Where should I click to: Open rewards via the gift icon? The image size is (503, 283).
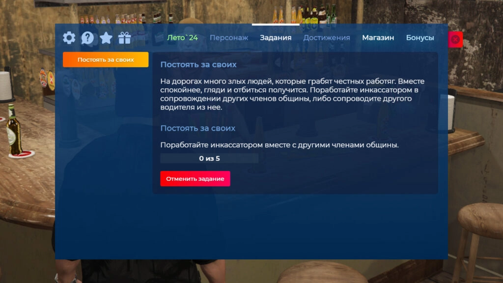(125, 37)
